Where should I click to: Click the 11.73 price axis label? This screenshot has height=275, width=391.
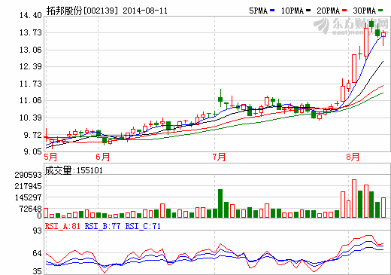(31, 84)
